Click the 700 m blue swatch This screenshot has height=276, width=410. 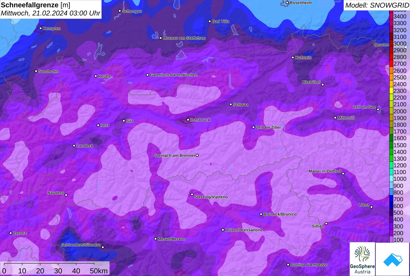coord(391,199)
